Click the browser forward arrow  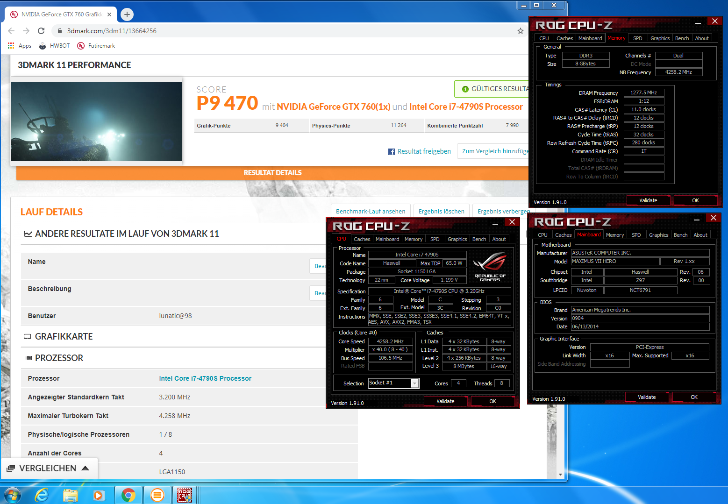26,31
